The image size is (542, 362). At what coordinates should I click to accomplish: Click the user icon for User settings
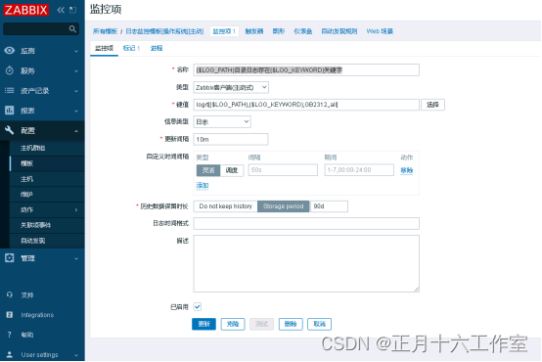(x=10, y=355)
